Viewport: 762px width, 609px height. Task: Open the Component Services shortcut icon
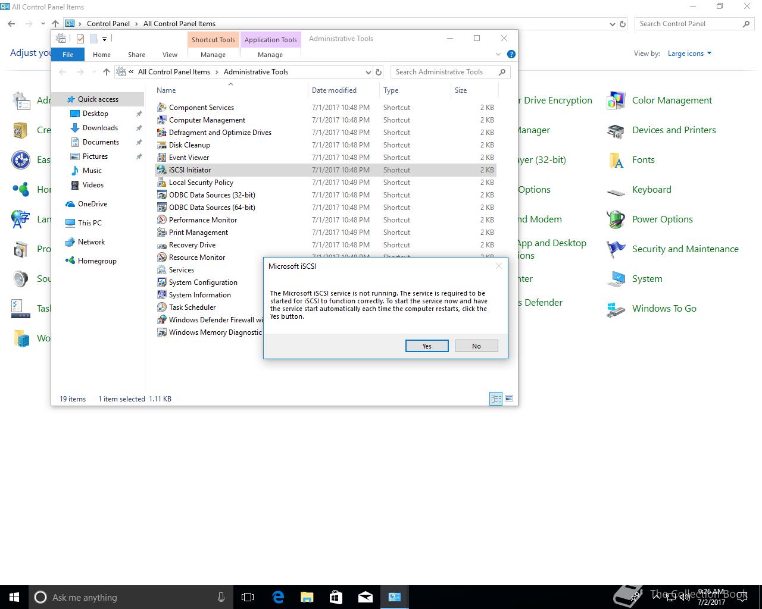pyautogui.click(x=161, y=108)
